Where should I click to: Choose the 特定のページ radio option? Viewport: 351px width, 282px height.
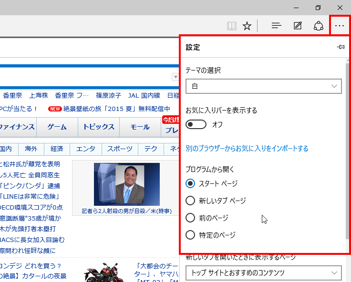click(x=190, y=235)
